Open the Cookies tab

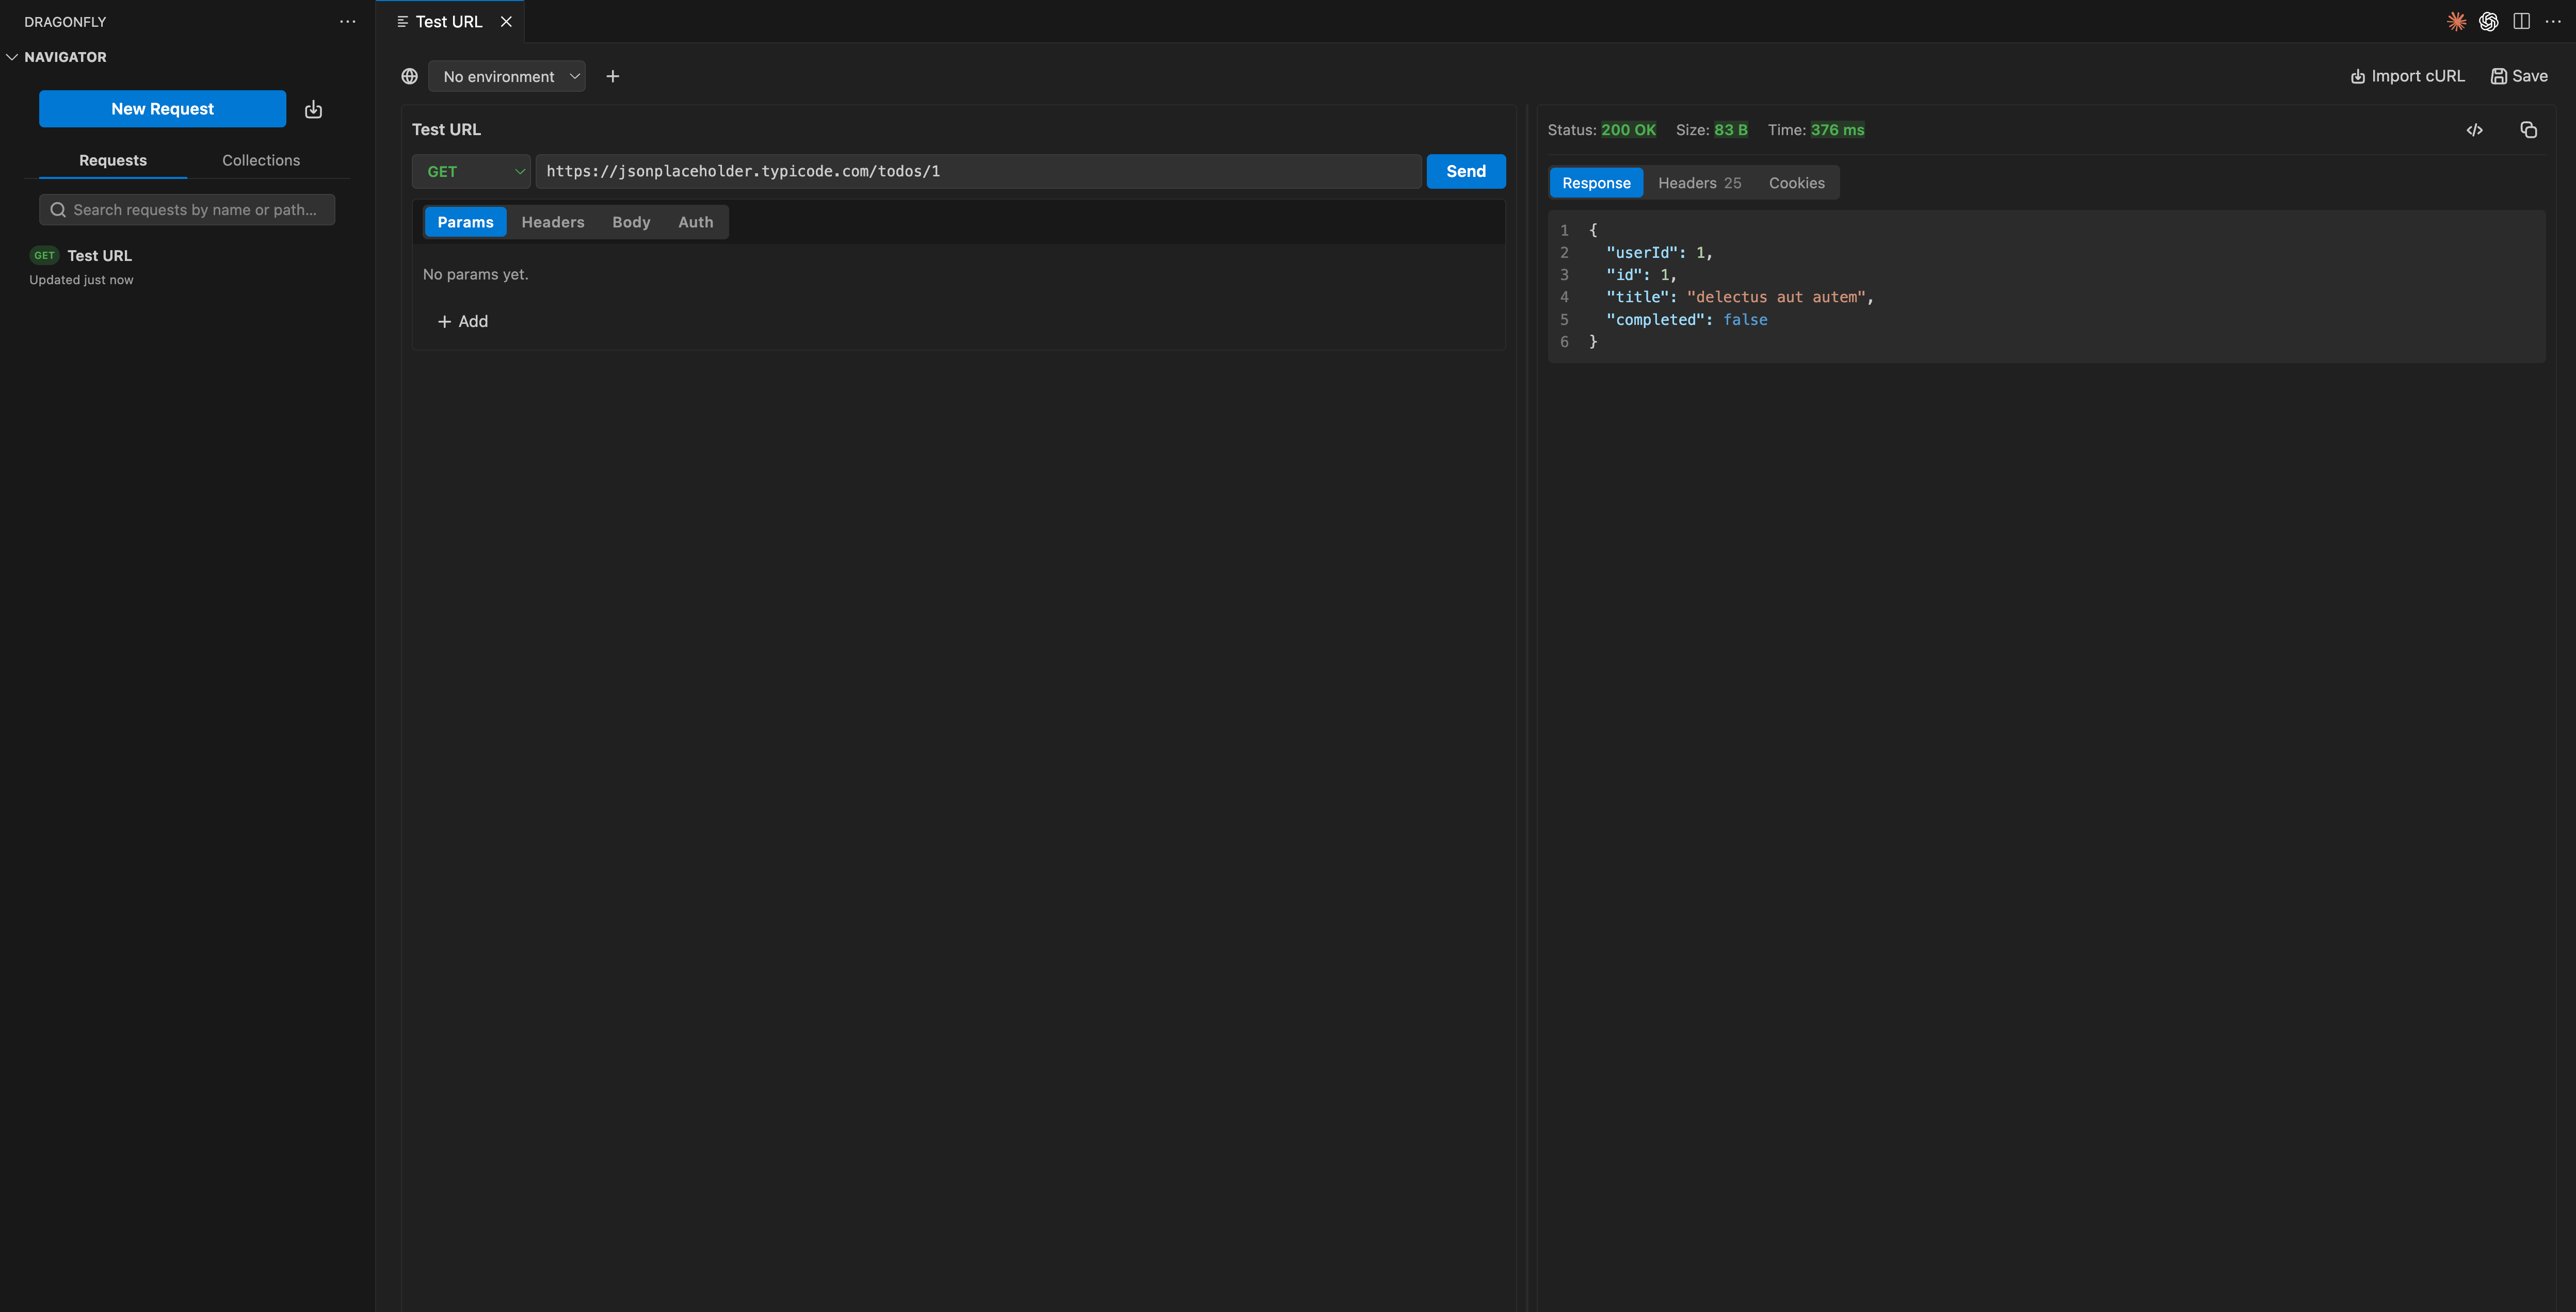[x=1796, y=183]
